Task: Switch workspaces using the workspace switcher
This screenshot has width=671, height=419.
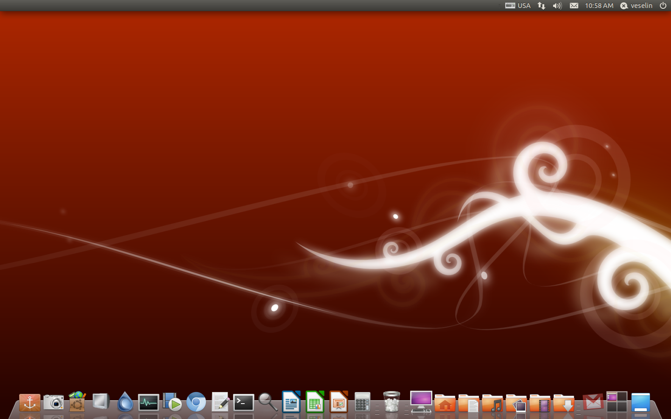Action: tap(617, 402)
